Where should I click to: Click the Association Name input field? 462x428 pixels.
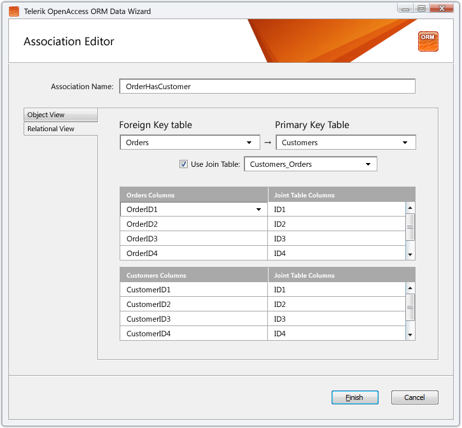point(267,87)
